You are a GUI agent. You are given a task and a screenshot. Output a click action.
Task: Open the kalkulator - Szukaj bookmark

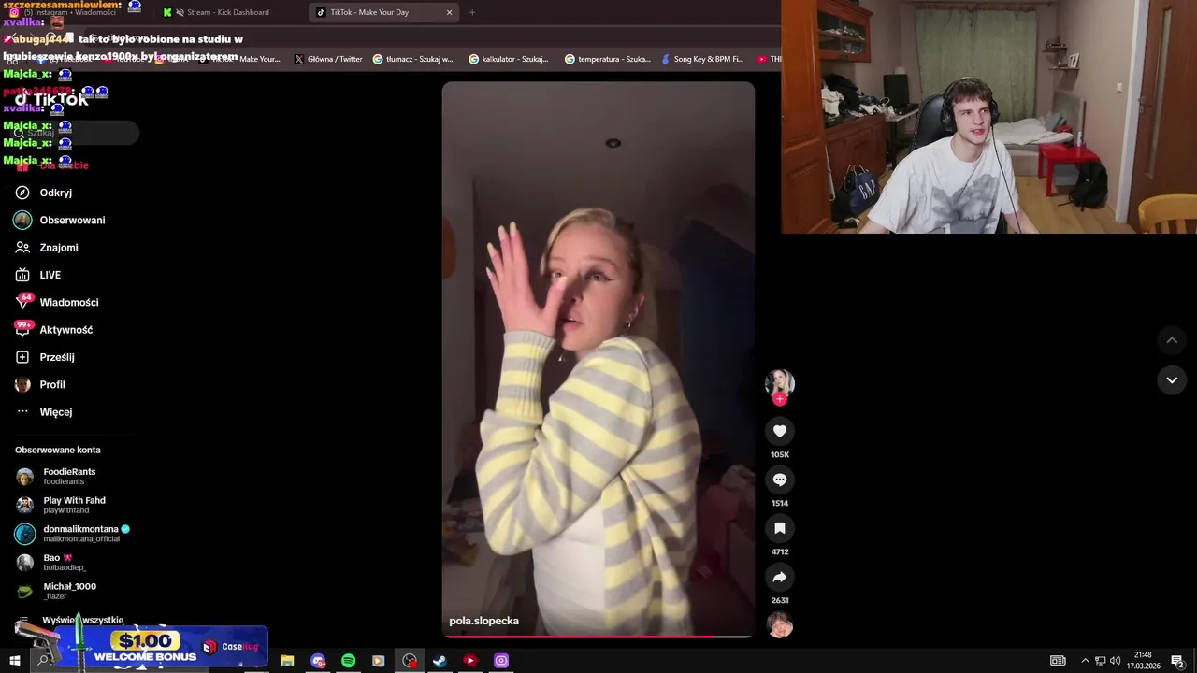(509, 59)
